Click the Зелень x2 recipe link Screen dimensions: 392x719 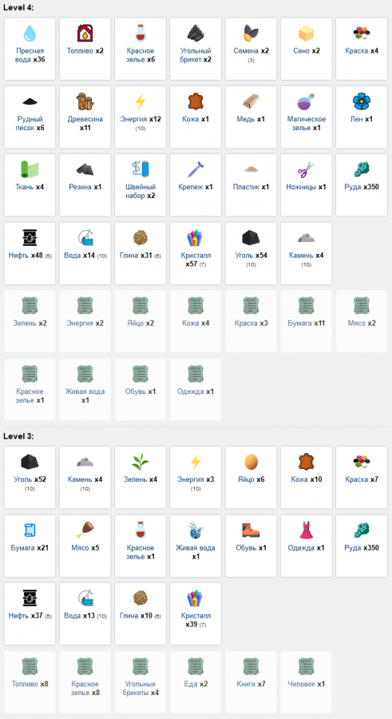[x=30, y=324]
